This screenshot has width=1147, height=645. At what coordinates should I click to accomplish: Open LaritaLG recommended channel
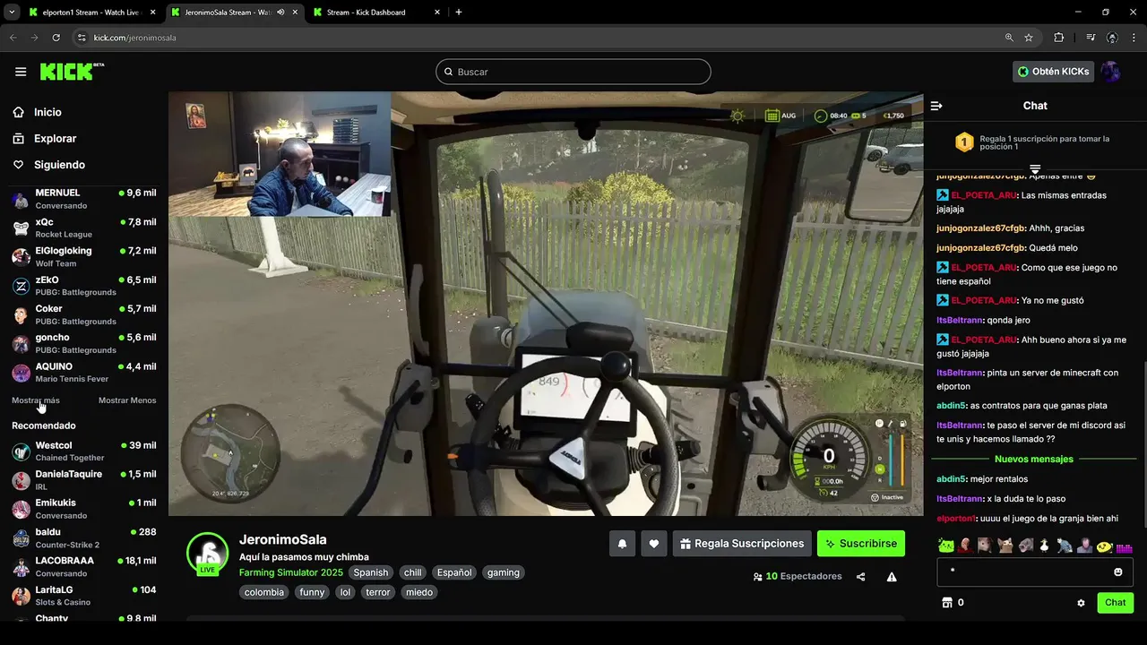click(84, 595)
